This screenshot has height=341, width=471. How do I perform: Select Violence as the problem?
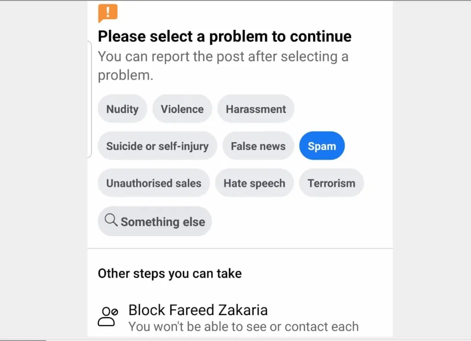point(182,109)
